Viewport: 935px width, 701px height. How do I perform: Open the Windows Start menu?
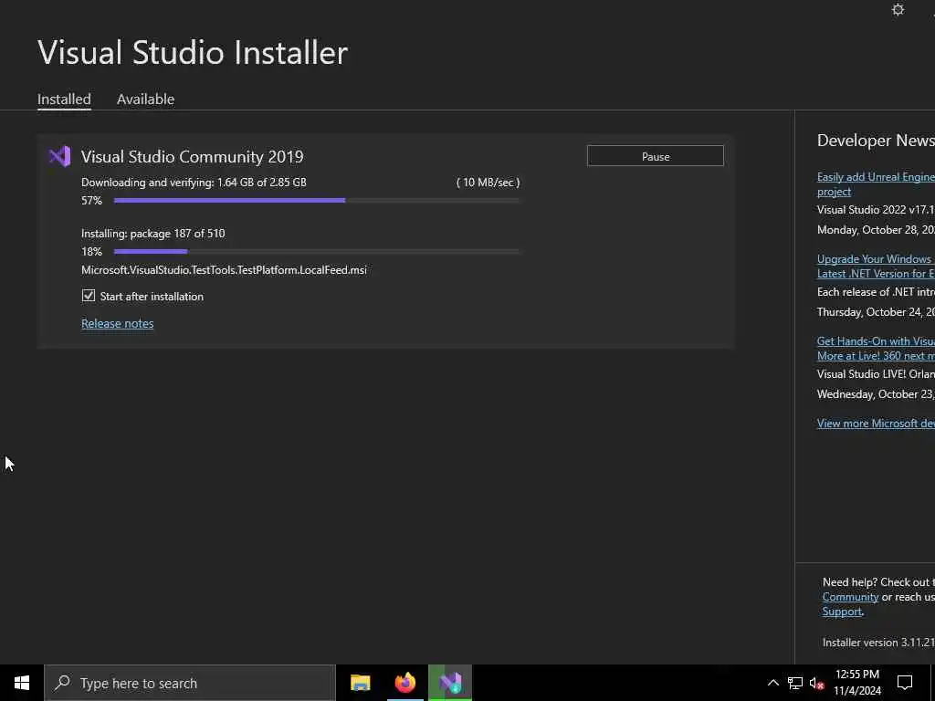[22, 683]
